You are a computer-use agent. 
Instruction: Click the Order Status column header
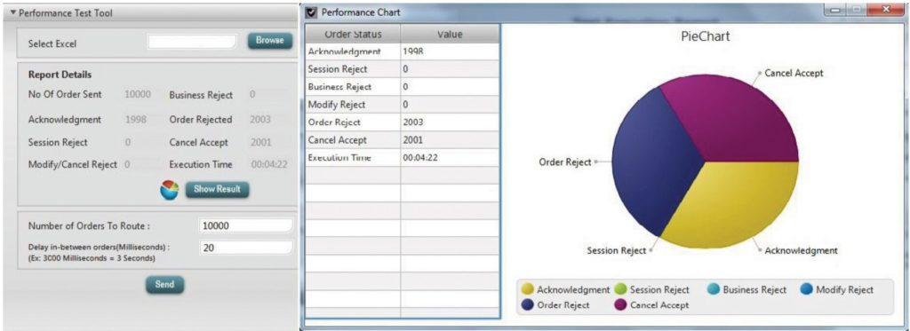(353, 35)
